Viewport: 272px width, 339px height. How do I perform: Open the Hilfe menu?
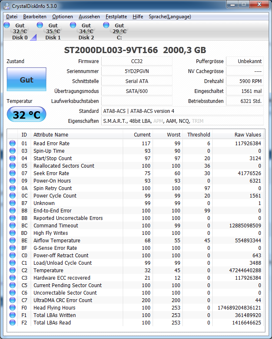point(138,17)
